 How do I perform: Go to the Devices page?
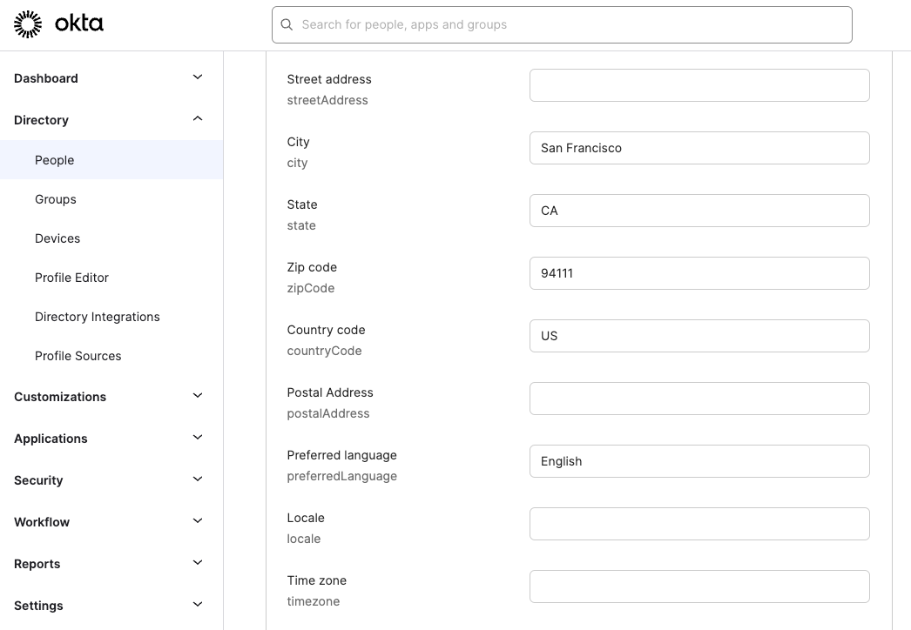pos(57,238)
